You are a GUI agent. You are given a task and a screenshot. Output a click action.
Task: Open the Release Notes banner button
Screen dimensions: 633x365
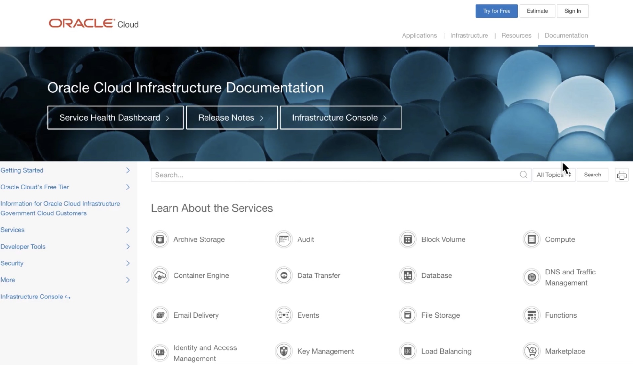coord(232,118)
